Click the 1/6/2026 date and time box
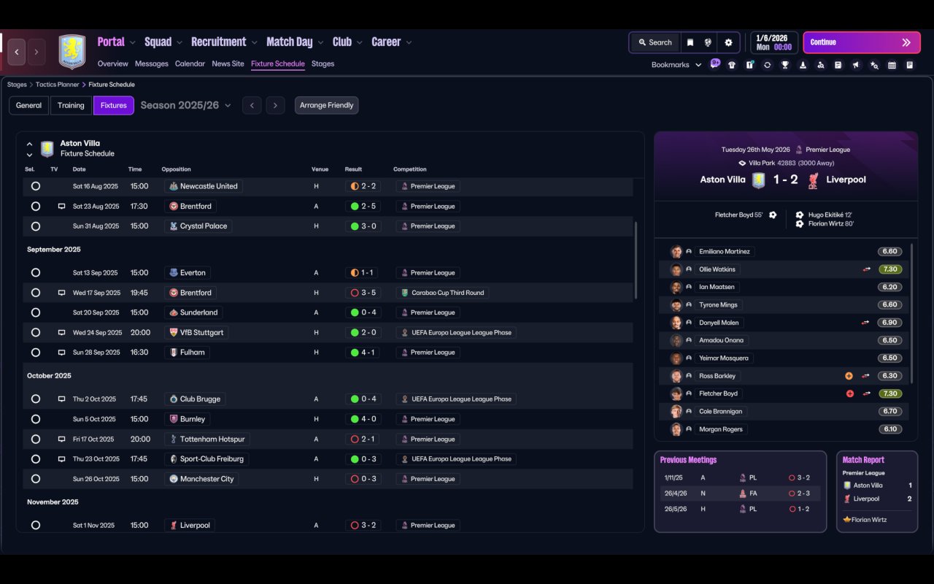 click(x=774, y=42)
